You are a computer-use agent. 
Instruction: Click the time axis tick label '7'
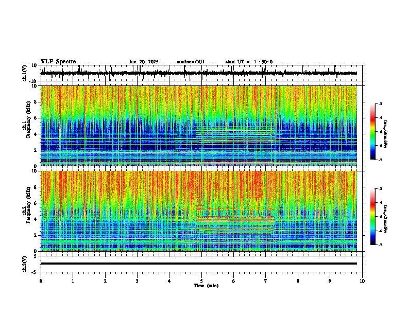tap(266, 281)
